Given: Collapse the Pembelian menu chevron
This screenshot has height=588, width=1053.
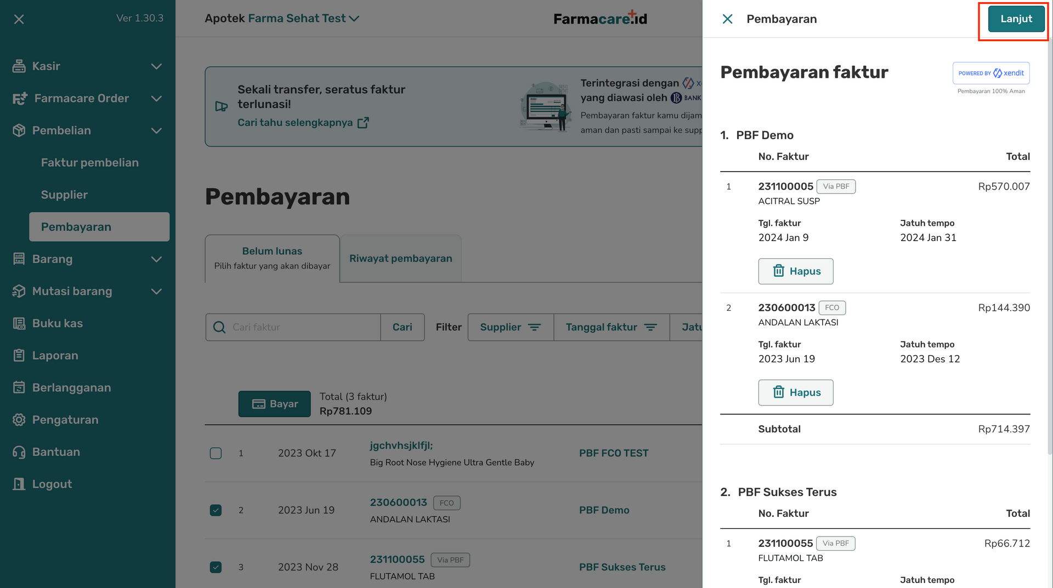Looking at the screenshot, I should 156,130.
